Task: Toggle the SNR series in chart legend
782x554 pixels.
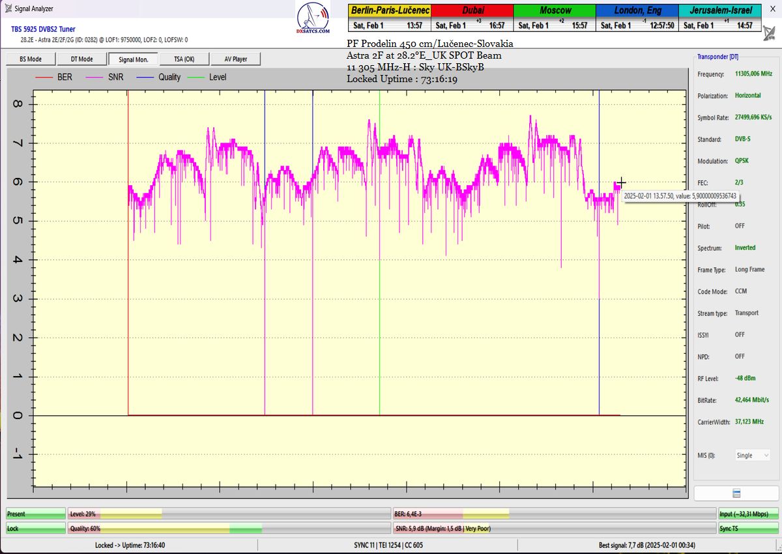Action: click(117, 77)
